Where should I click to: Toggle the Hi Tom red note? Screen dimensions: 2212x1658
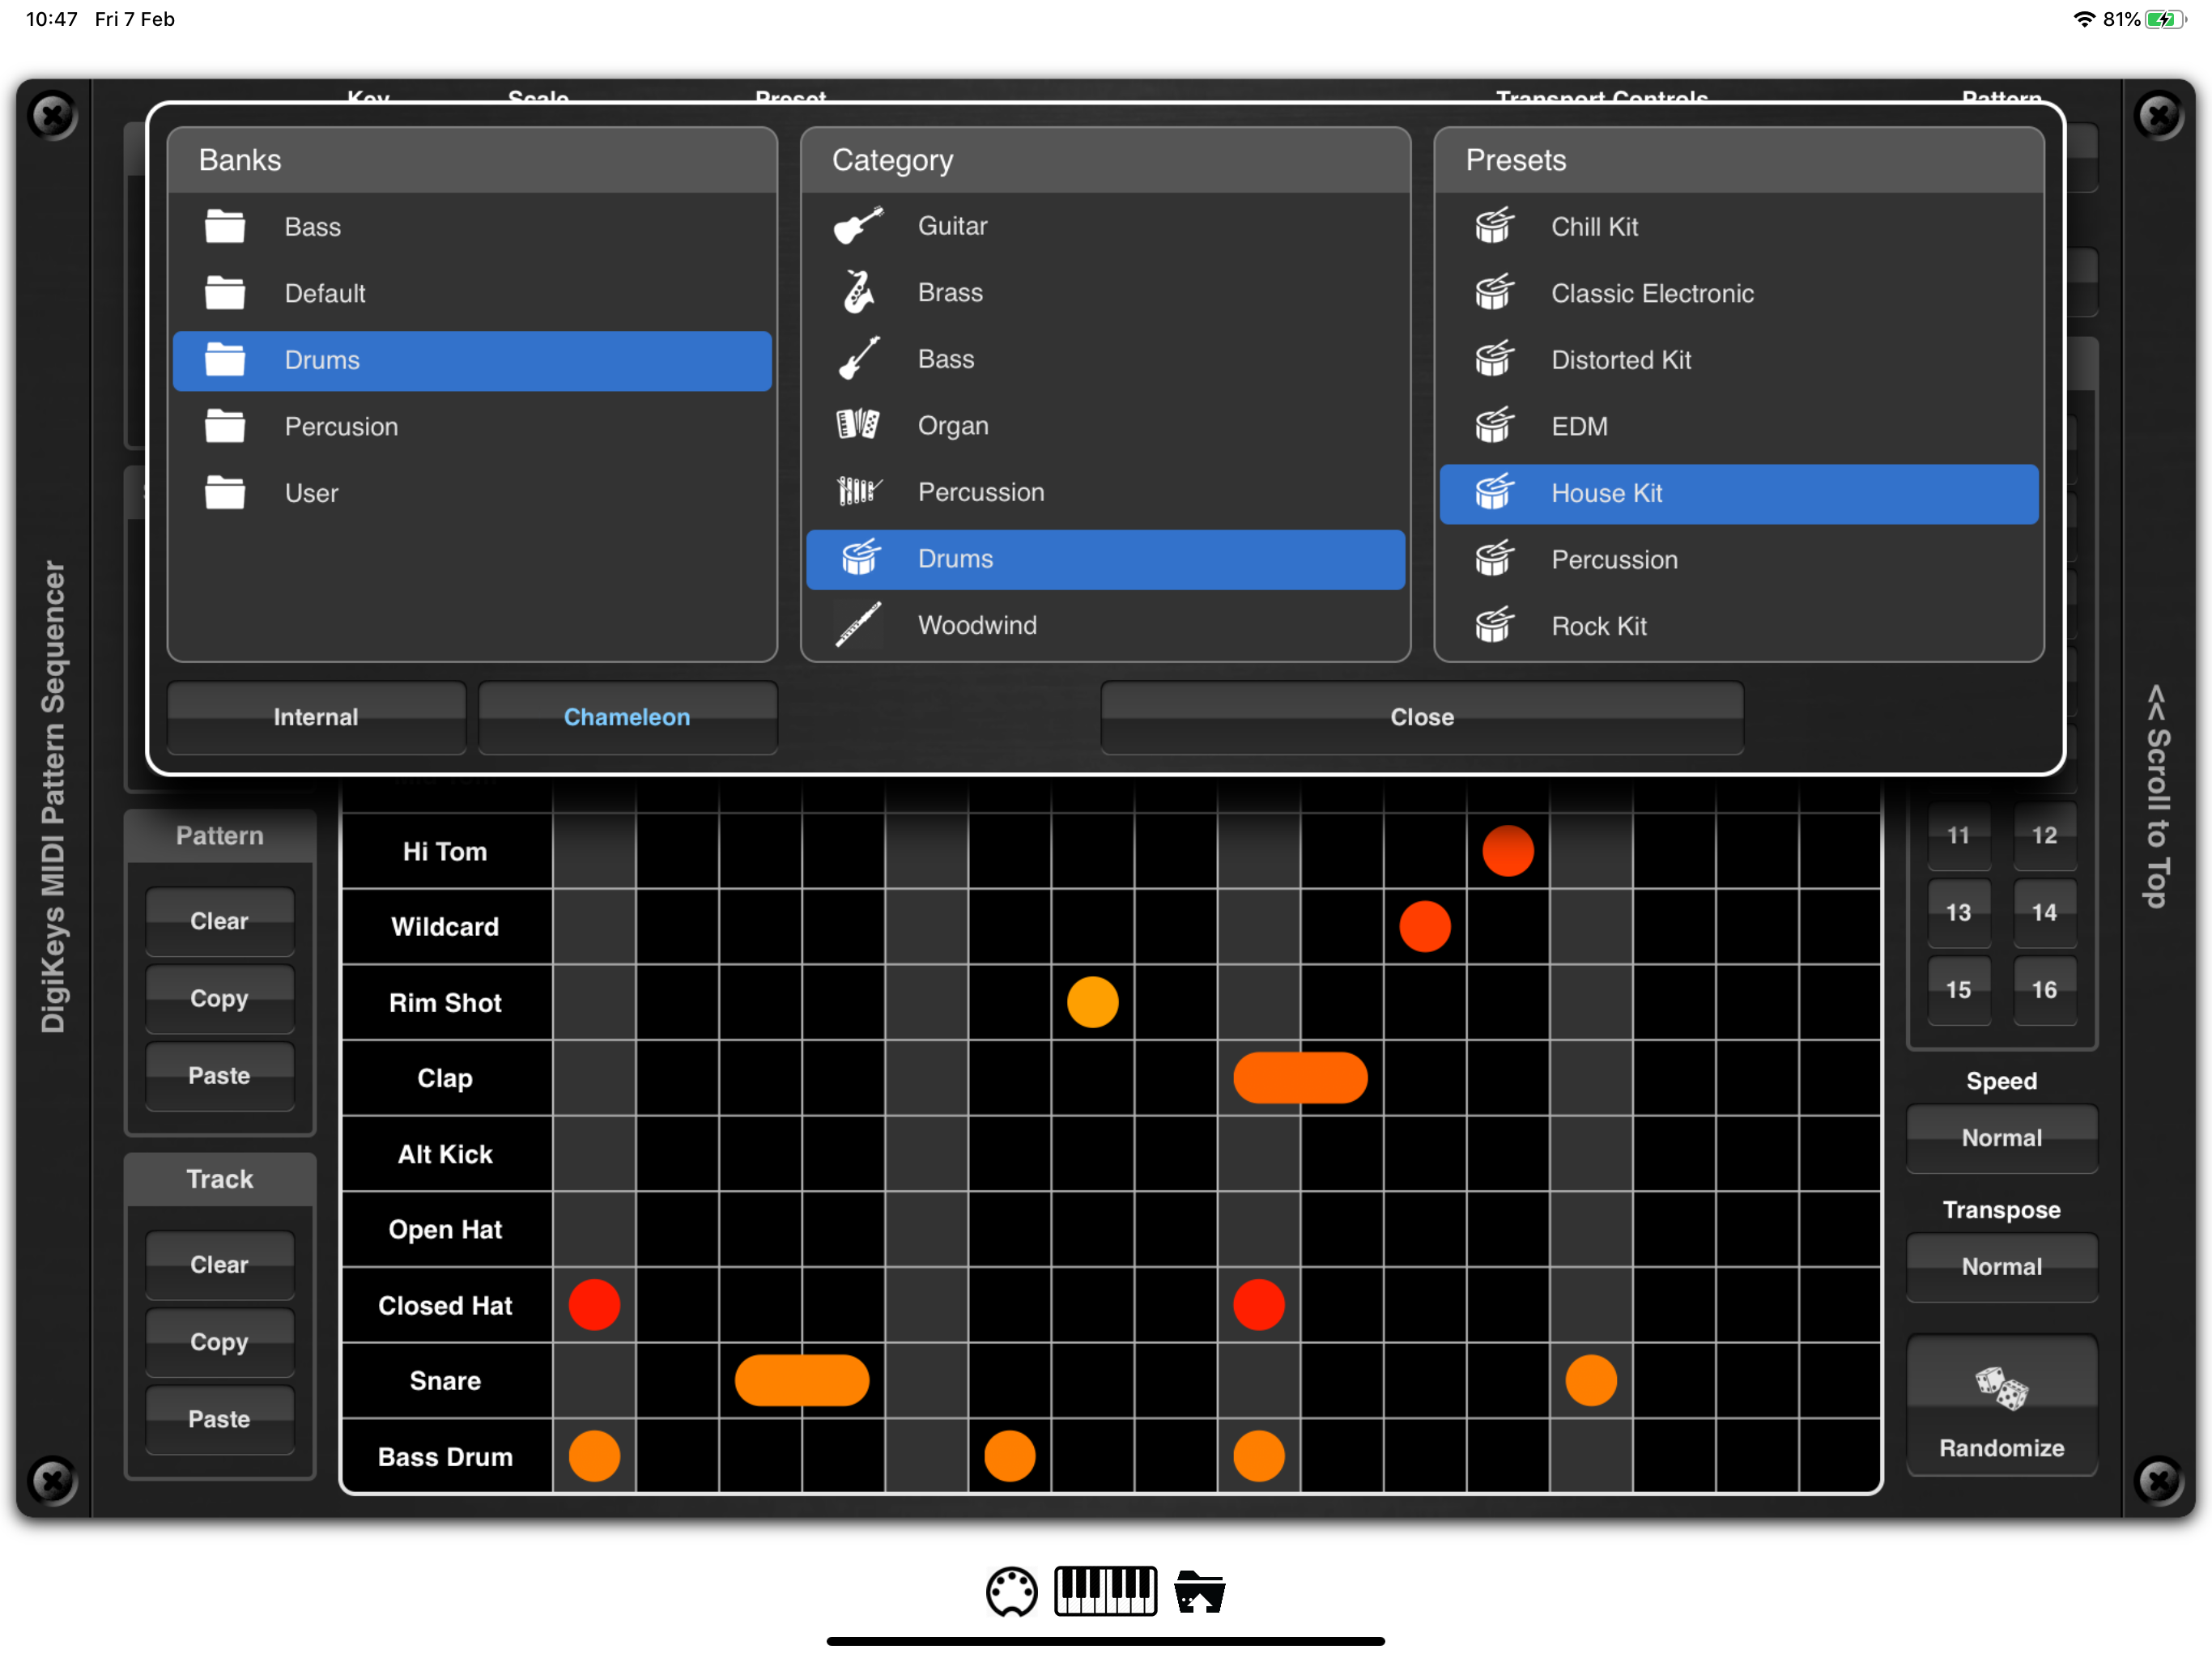(x=1507, y=851)
